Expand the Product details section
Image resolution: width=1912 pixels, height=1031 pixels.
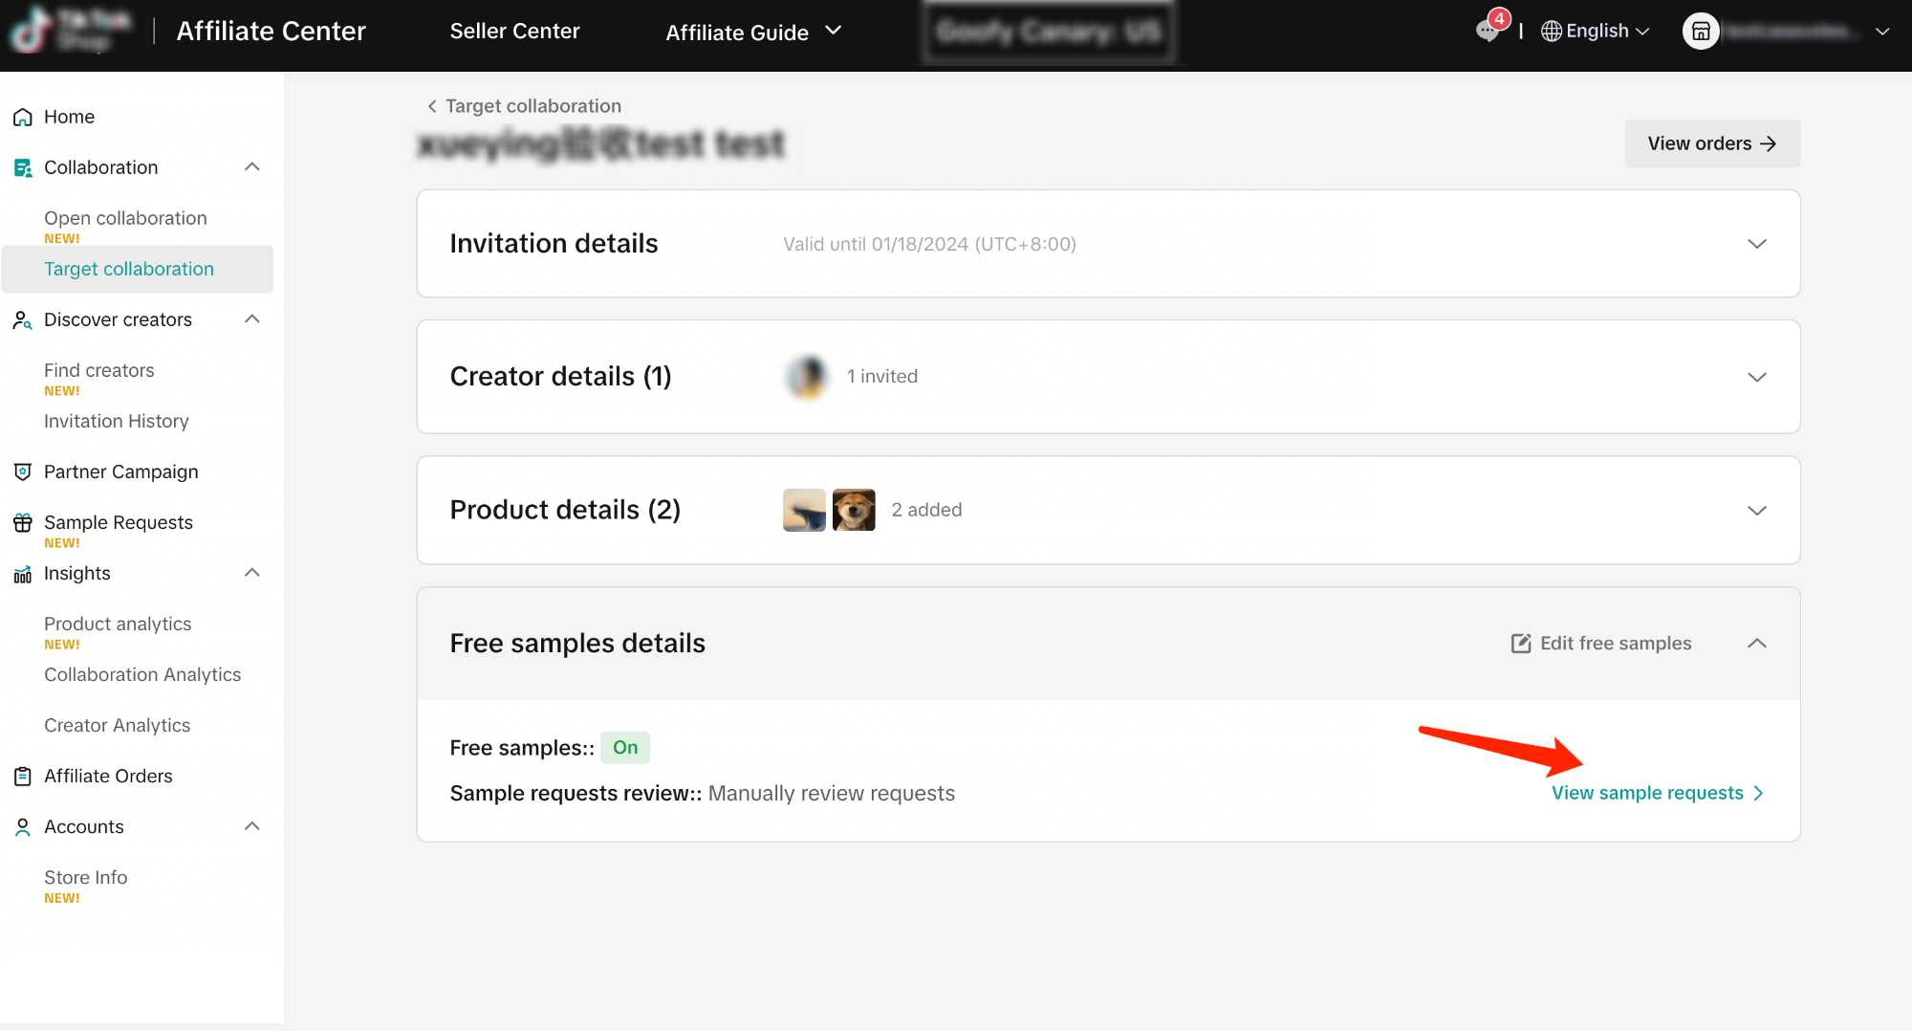[1756, 511]
